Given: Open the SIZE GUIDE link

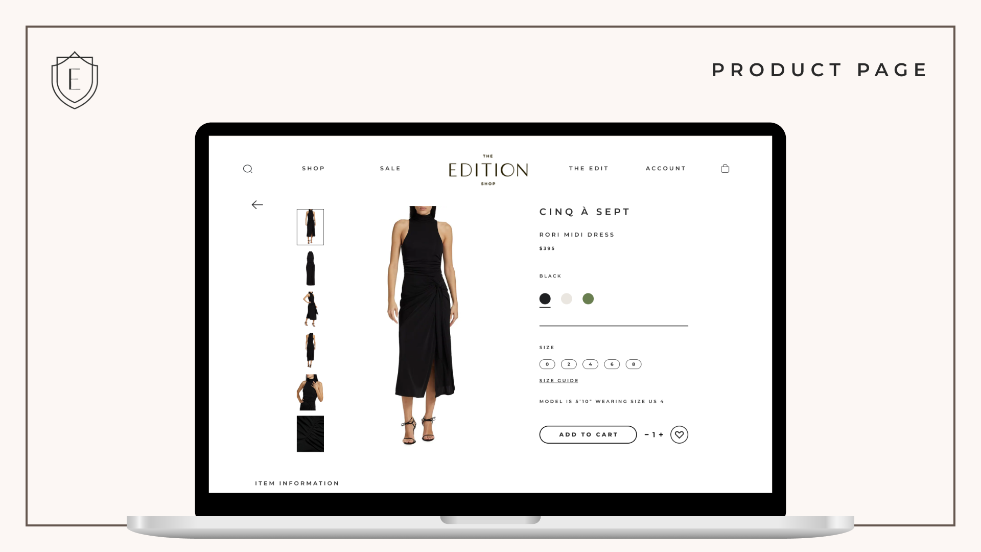Looking at the screenshot, I should coord(559,381).
